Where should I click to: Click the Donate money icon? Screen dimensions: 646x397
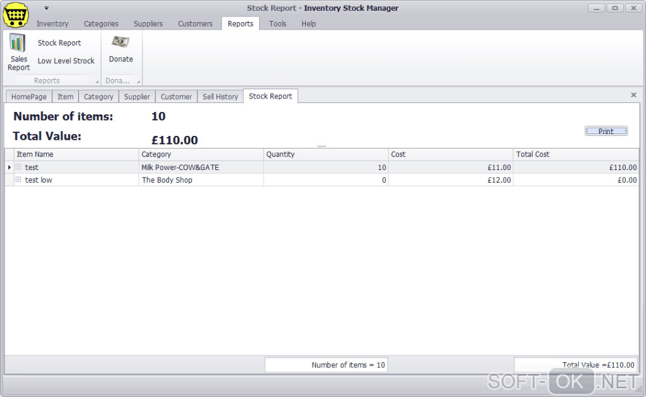click(x=121, y=42)
